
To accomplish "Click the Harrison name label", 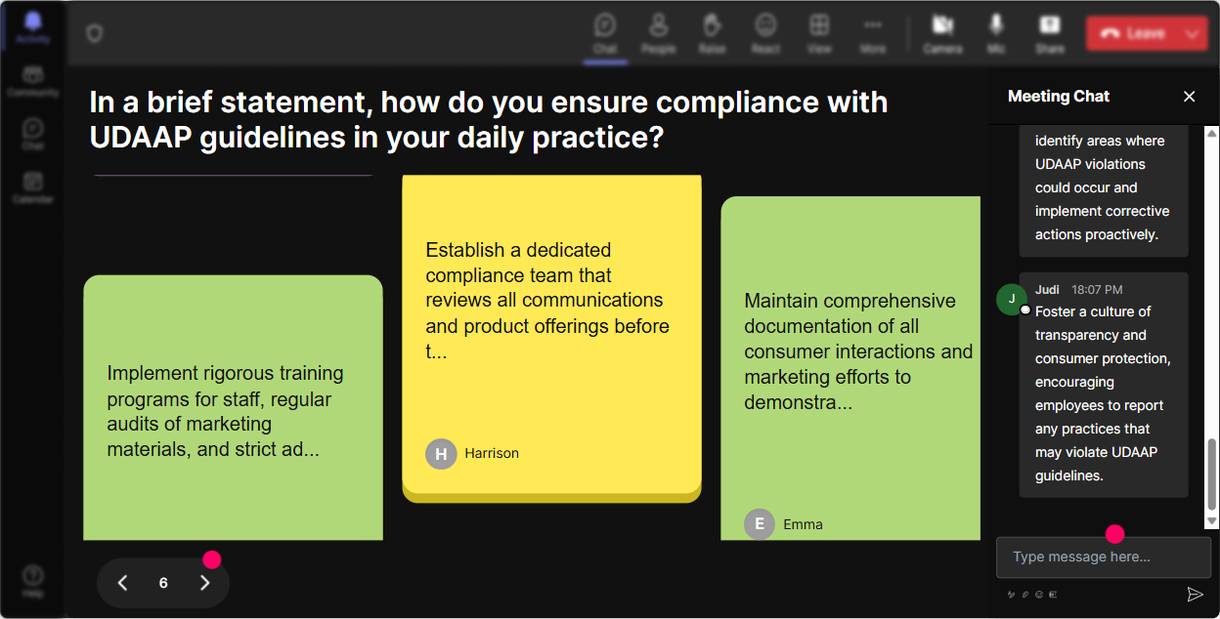I will tap(492, 453).
